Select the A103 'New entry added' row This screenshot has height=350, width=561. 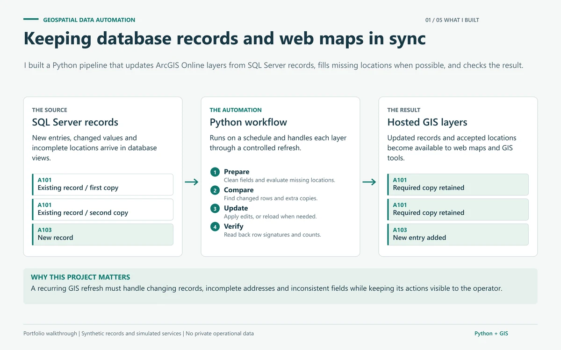tap(458, 234)
